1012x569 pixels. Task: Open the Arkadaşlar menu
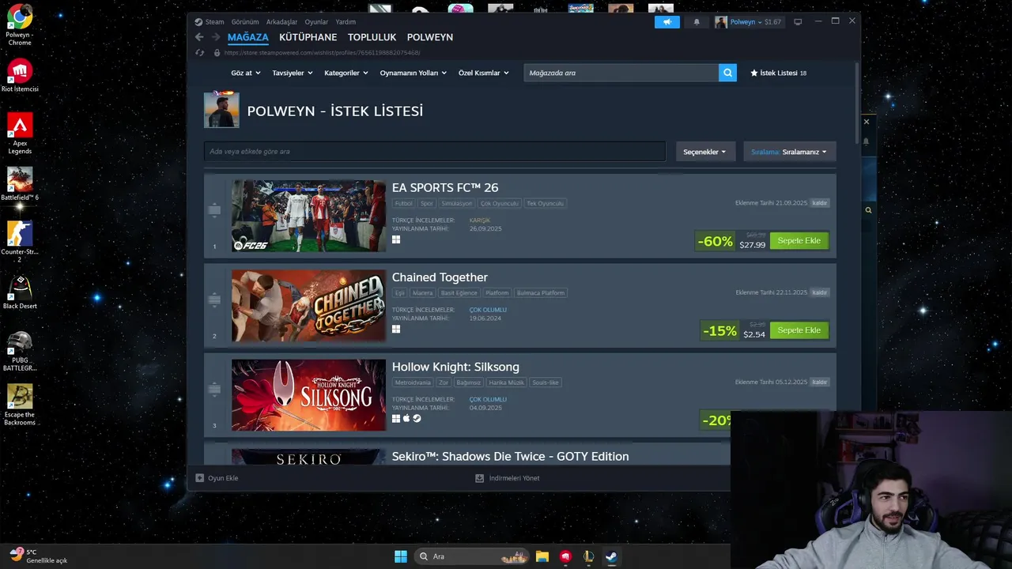pos(281,22)
